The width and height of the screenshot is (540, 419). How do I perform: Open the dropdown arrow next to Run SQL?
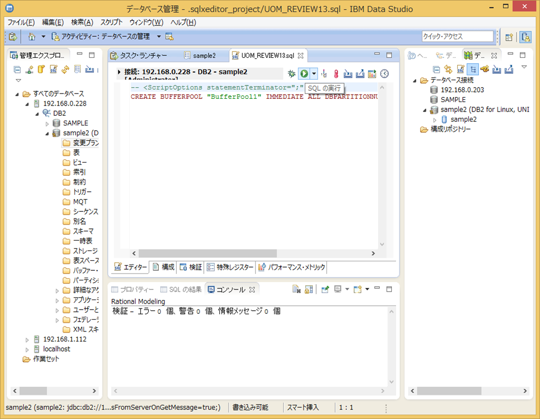314,73
